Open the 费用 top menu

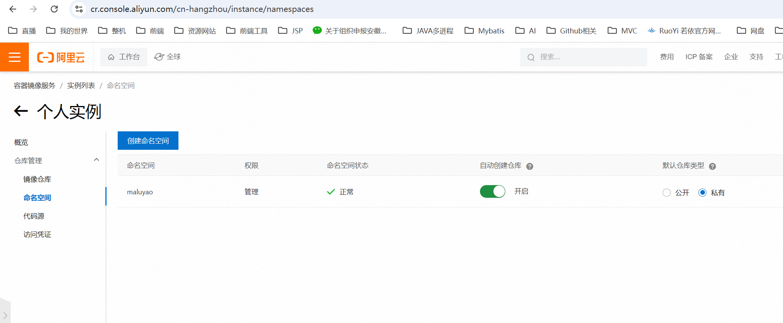coord(667,57)
